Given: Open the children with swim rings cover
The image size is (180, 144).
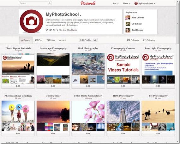Looking at the screenshot, I should click(18, 112).
